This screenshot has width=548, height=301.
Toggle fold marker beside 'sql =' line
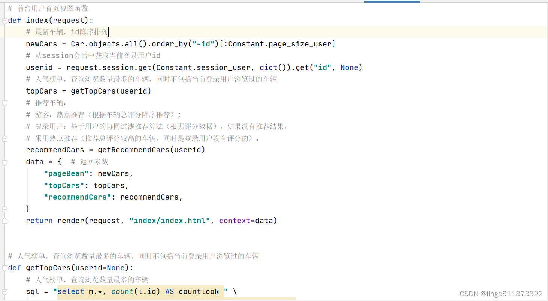(4, 292)
